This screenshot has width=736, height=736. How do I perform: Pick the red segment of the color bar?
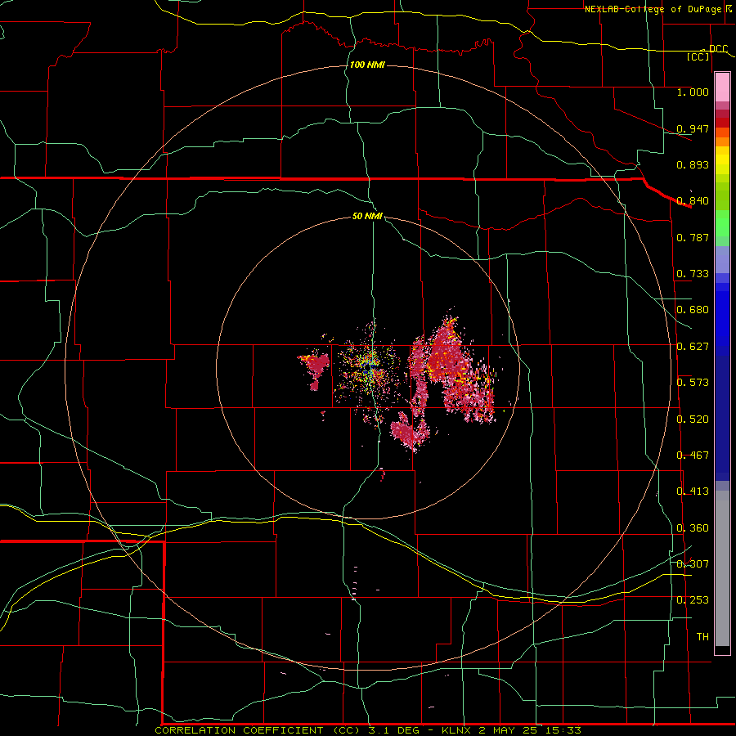click(x=722, y=123)
